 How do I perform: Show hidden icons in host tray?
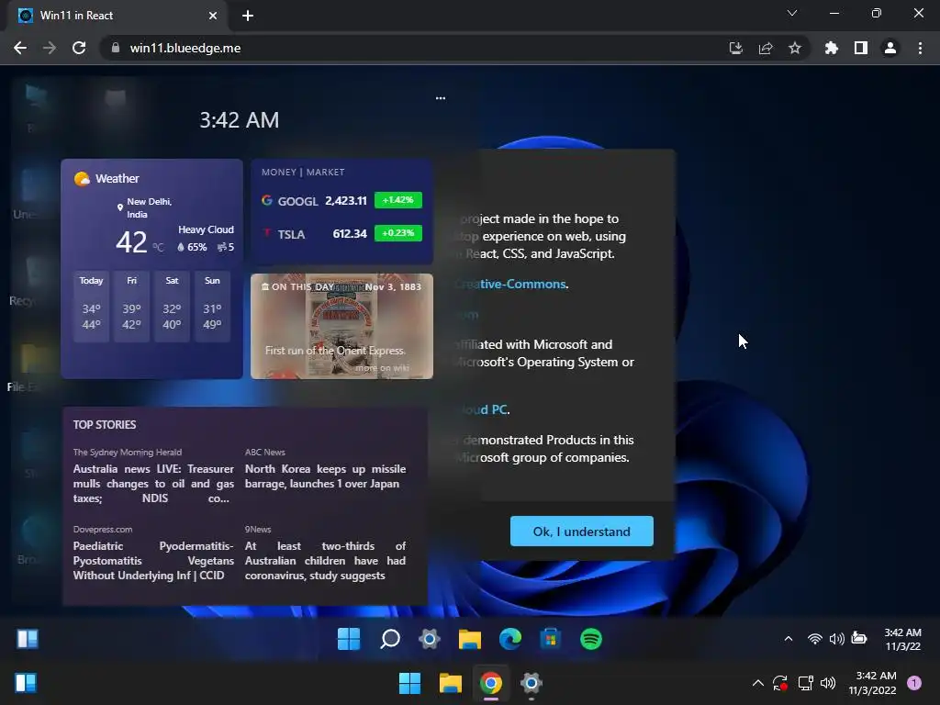(x=757, y=683)
